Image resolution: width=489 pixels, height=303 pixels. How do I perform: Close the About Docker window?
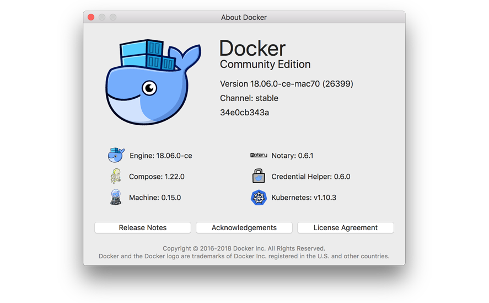91,17
